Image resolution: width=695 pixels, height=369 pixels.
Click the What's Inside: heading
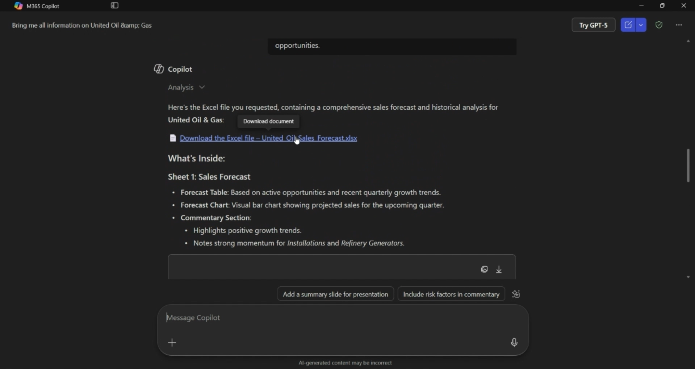(197, 159)
